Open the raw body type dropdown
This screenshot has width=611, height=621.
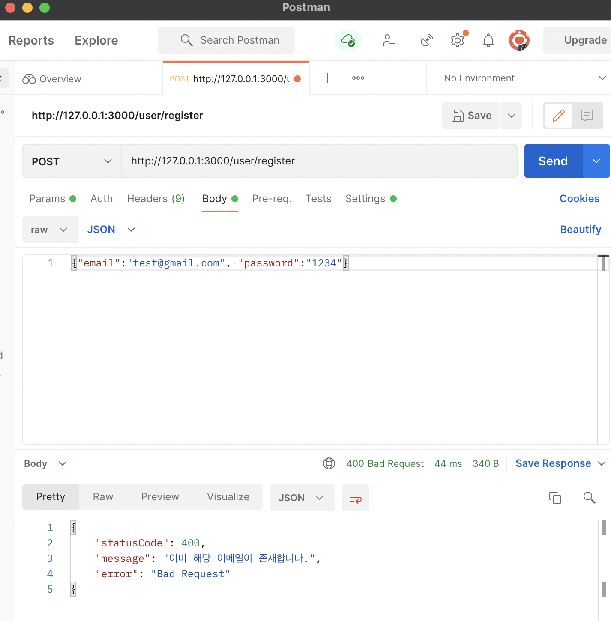click(51, 230)
